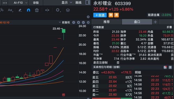The image size is (174, 99).
Task: Click the first minus circle beside 前复权
Action: click(x=74, y=22)
